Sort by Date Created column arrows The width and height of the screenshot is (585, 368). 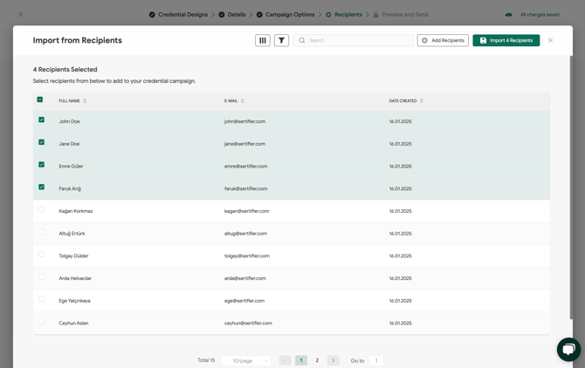(422, 101)
